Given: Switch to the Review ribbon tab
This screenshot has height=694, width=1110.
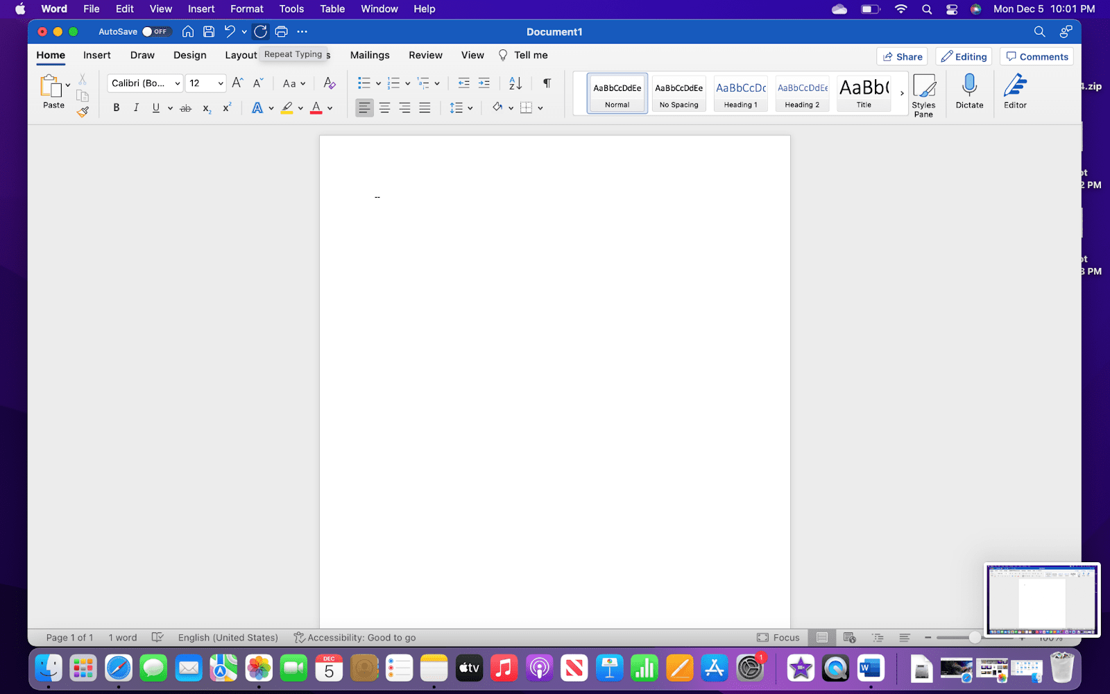Looking at the screenshot, I should pos(425,55).
